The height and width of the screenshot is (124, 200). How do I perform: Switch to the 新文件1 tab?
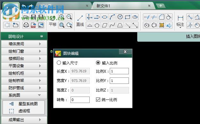[103, 6]
